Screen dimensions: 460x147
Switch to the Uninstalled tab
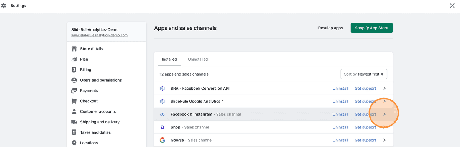(198, 59)
